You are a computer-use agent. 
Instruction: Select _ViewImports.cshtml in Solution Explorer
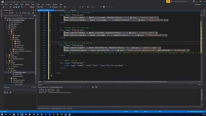(19, 80)
